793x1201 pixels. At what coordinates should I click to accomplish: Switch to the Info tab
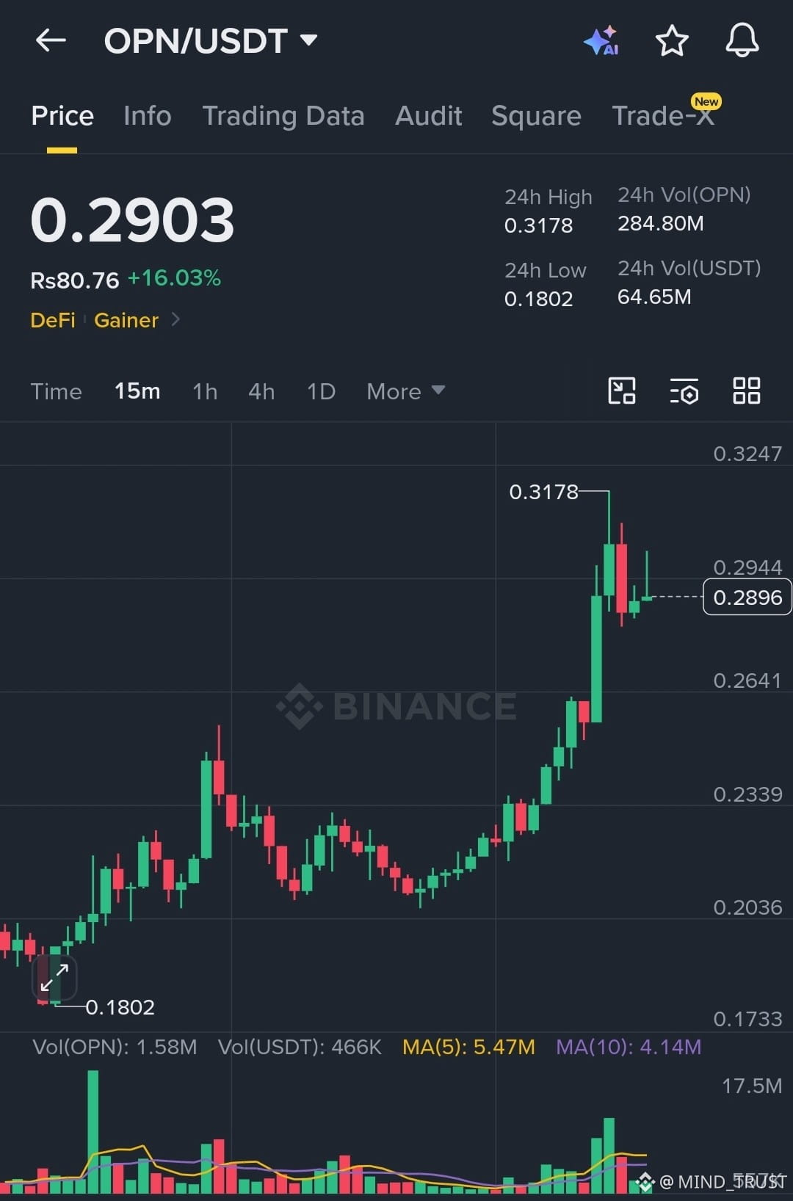(x=147, y=116)
